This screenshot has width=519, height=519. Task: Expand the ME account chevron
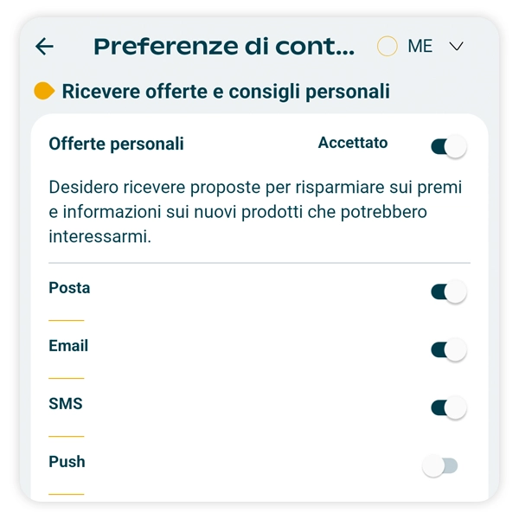457,47
